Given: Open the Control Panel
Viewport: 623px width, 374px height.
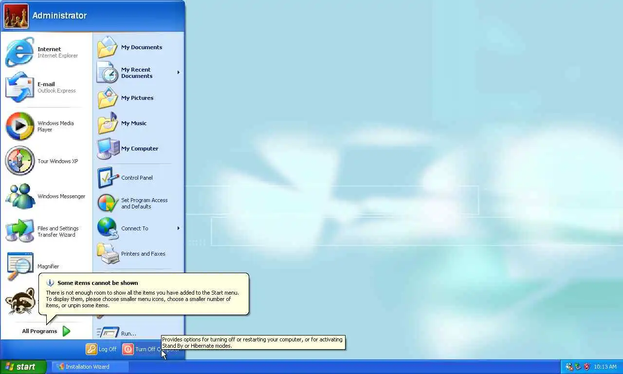Looking at the screenshot, I should pyautogui.click(x=138, y=178).
